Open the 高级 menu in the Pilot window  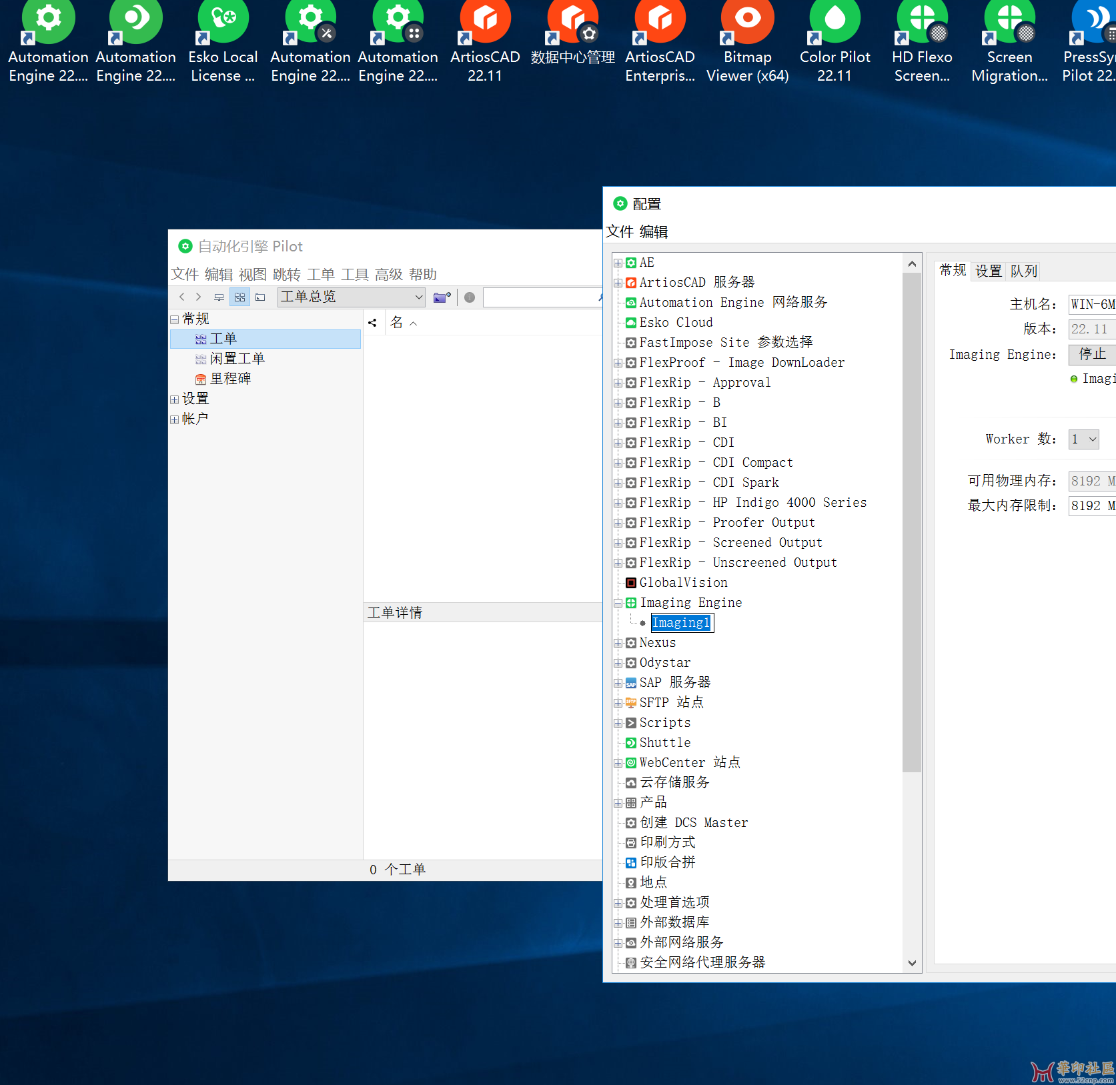(x=389, y=275)
